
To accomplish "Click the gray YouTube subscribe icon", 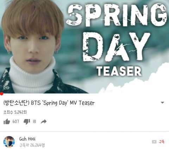I will (x=154, y=142).
